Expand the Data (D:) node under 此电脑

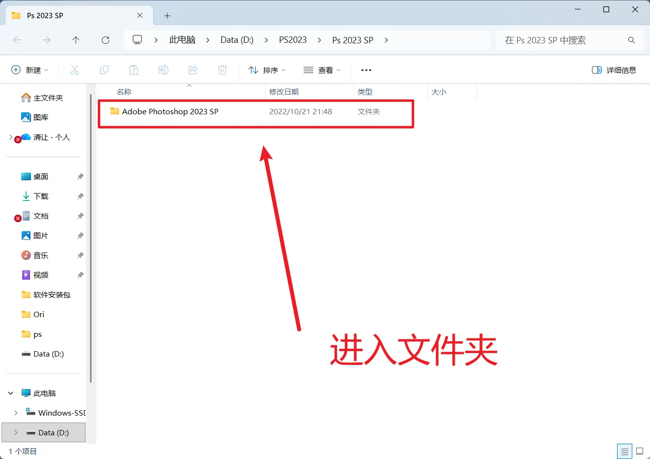point(16,432)
